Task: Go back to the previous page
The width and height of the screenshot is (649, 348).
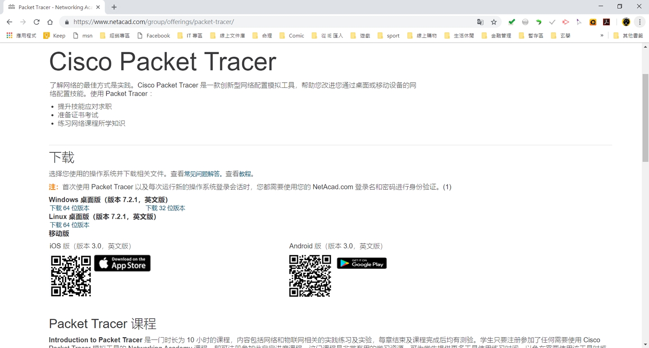Action: click(9, 22)
